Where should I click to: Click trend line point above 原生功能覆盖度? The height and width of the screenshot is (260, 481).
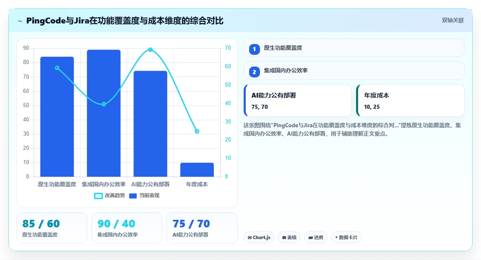pos(57,68)
